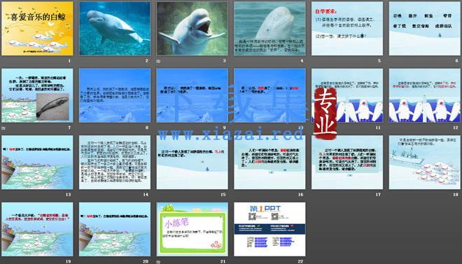The height and width of the screenshot is (264, 462).
Task: Play the animation star icon under slide 7
Action: click(3, 128)
